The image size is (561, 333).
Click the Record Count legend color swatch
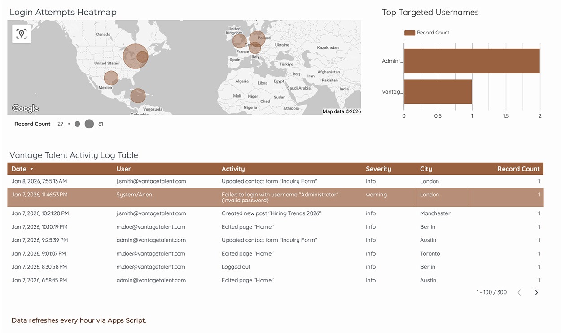(x=409, y=33)
